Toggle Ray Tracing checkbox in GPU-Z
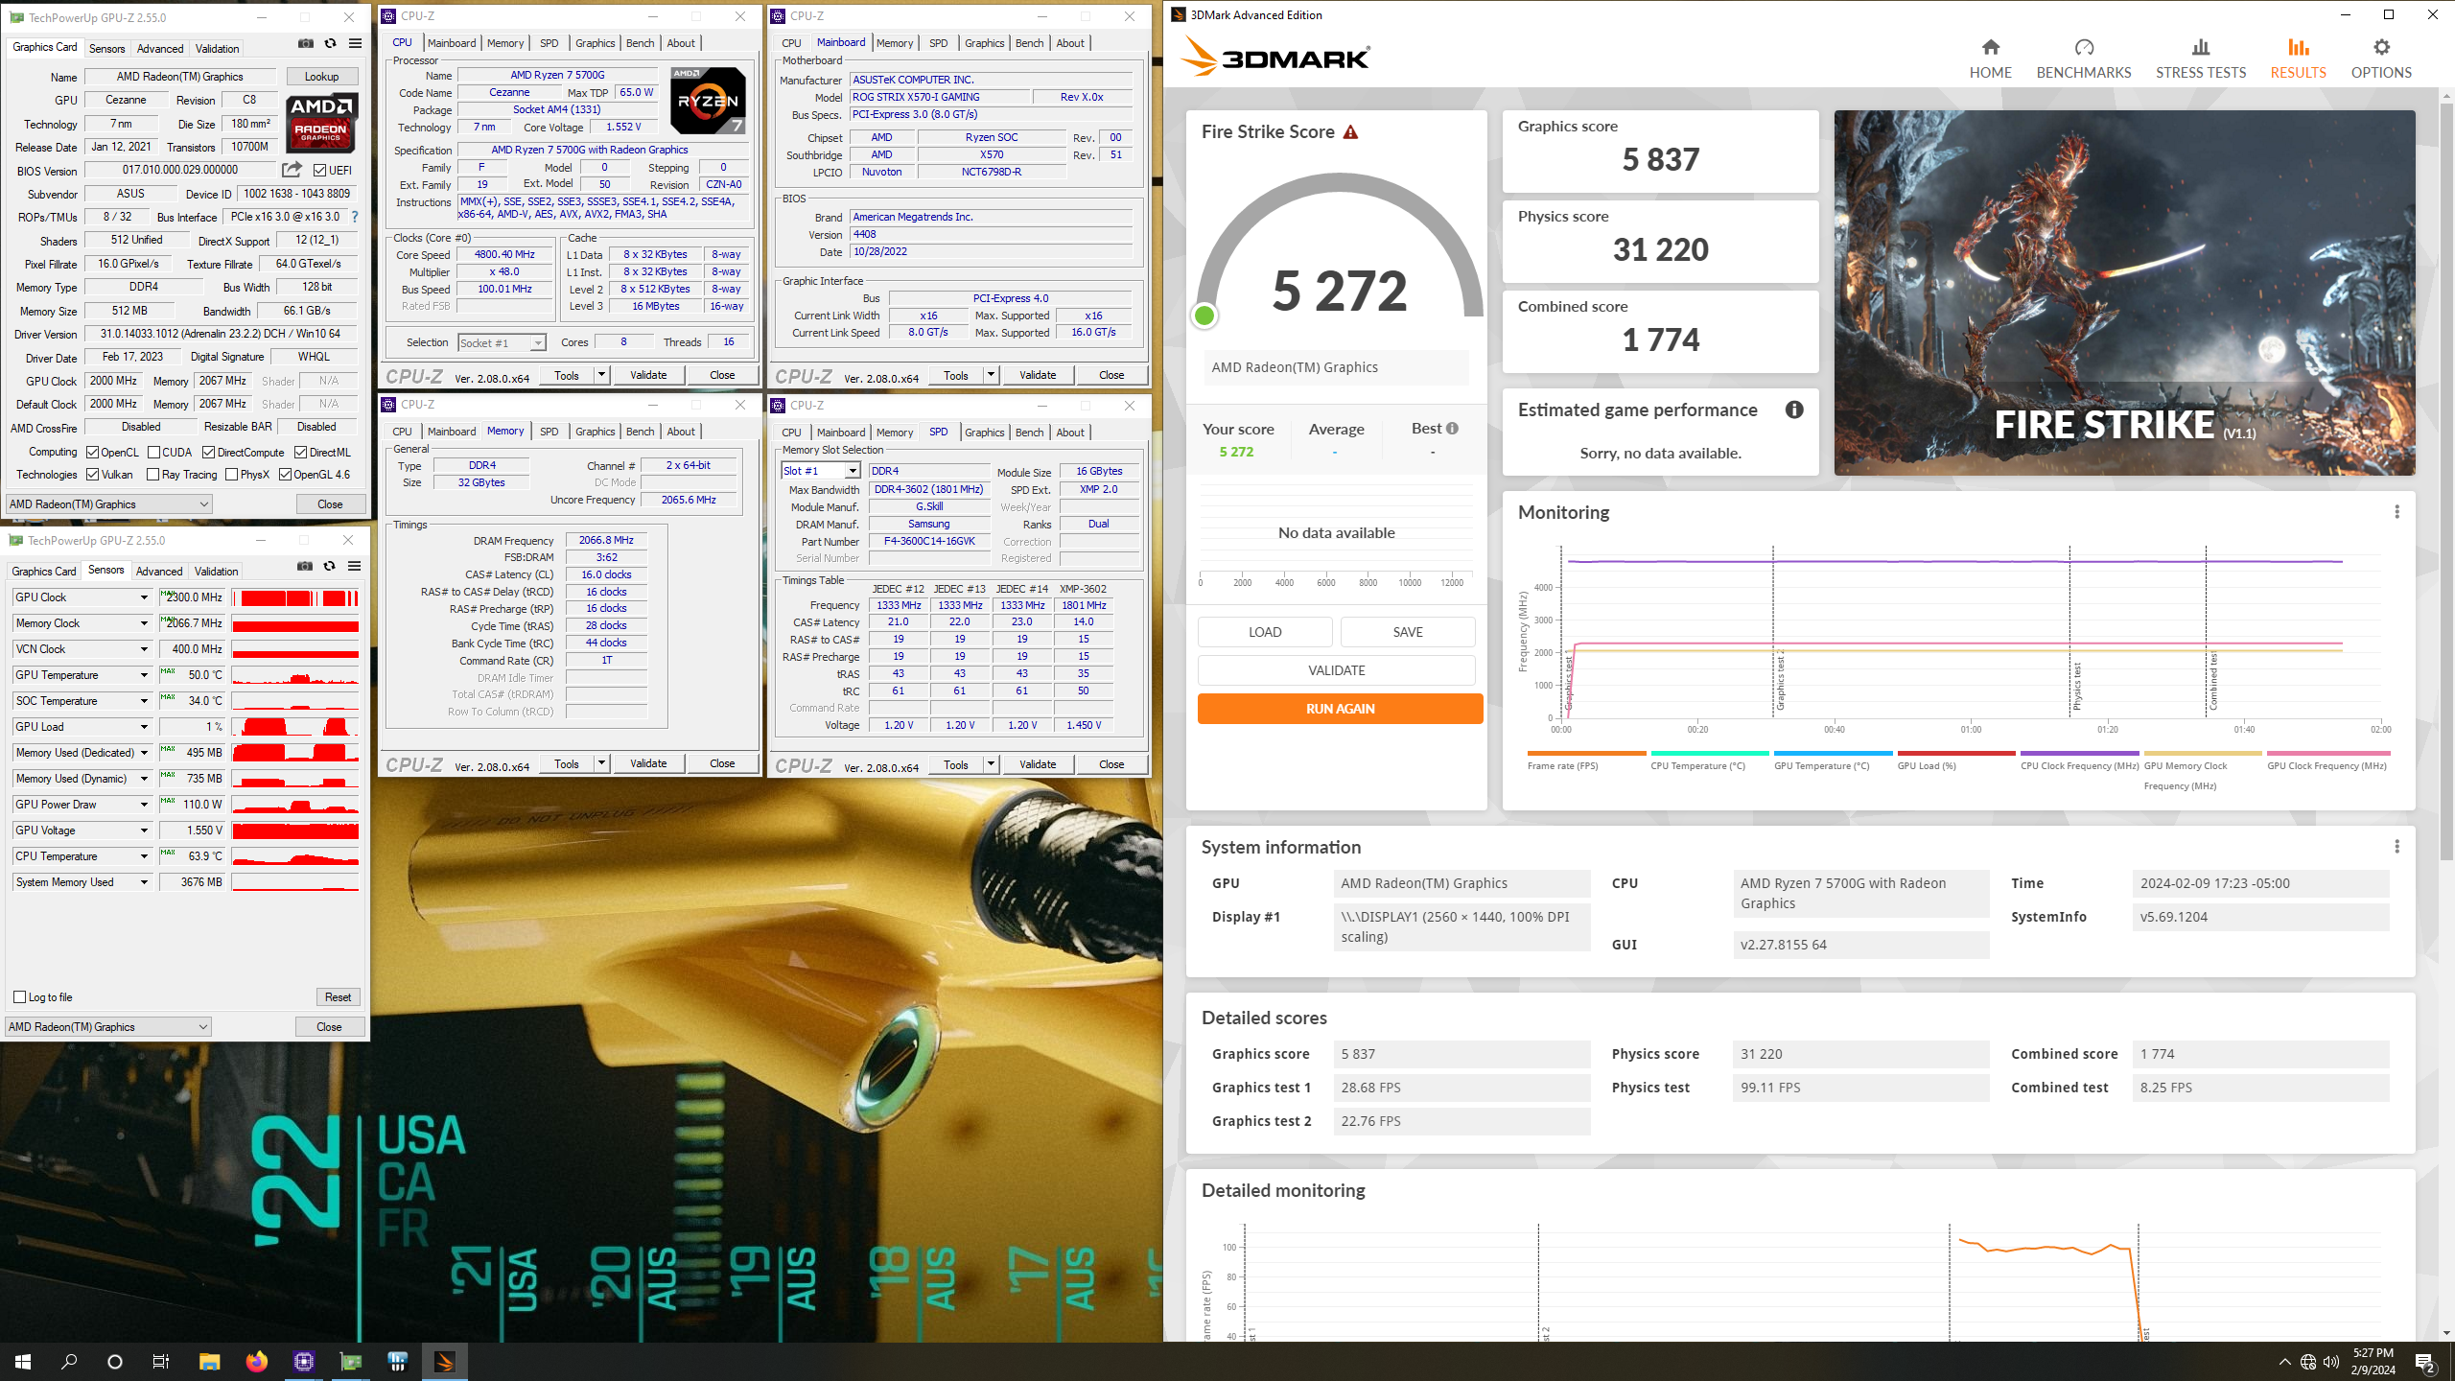 coord(153,475)
